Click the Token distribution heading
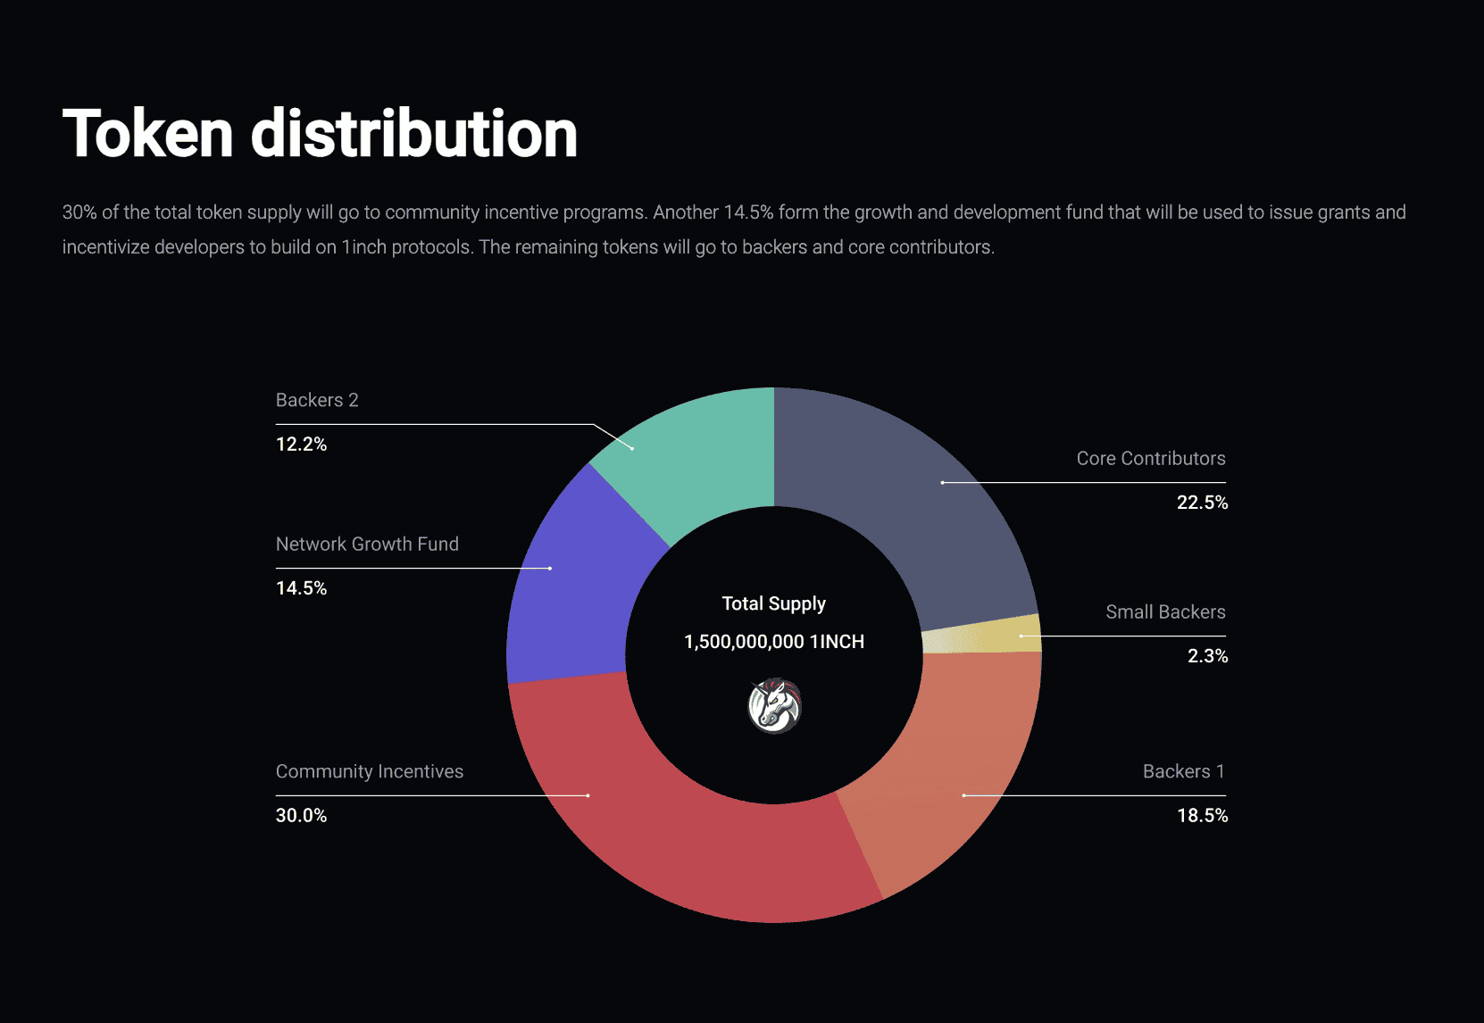 [320, 134]
